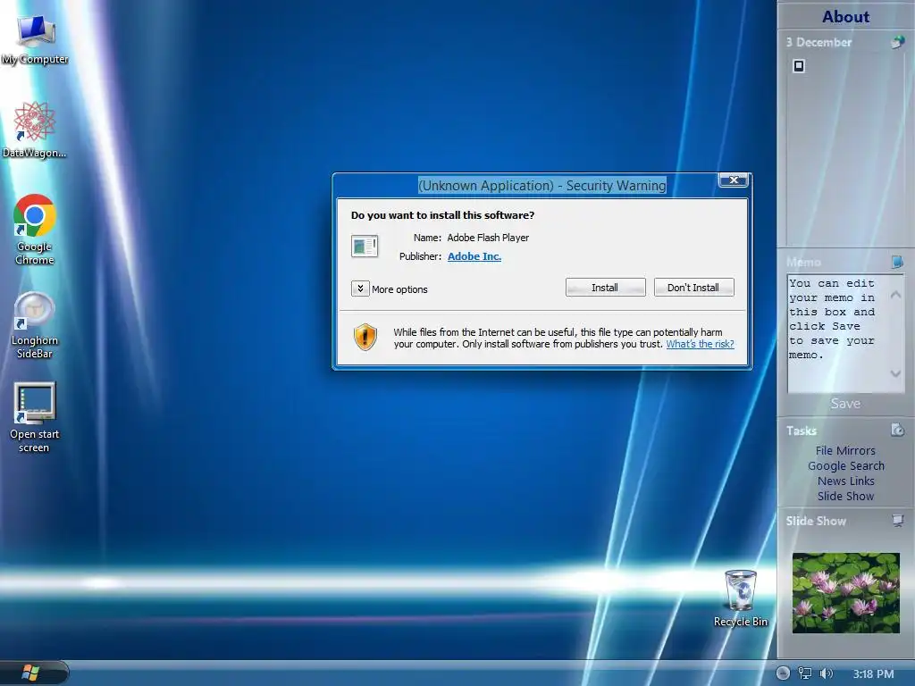Open the What's the risk? link
The height and width of the screenshot is (686, 915).
pos(701,344)
